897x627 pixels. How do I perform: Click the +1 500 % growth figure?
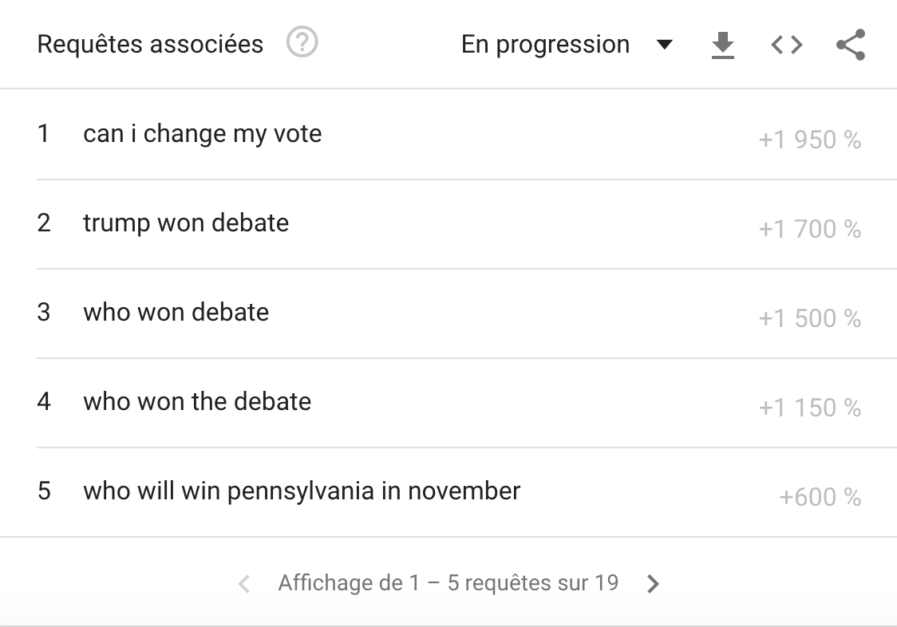809,319
